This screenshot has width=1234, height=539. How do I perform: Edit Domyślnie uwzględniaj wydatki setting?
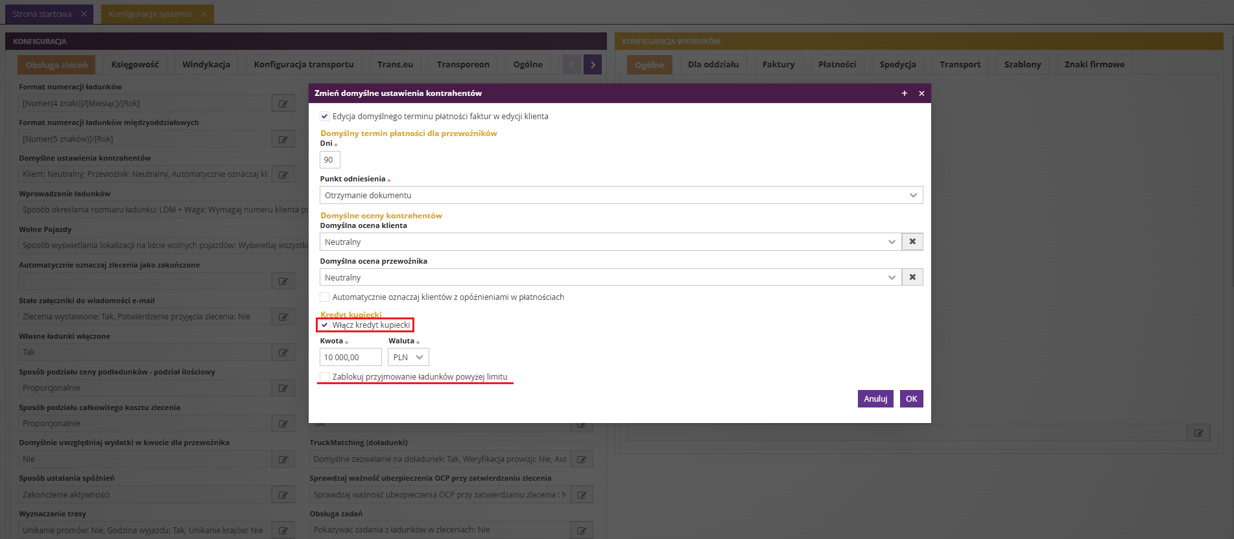[283, 459]
